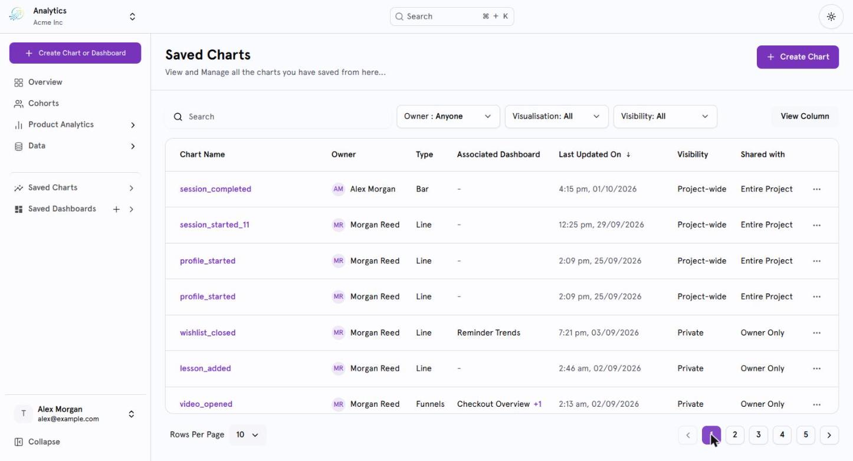
Task: Open the Visualisation: All dropdown
Action: [x=556, y=117]
